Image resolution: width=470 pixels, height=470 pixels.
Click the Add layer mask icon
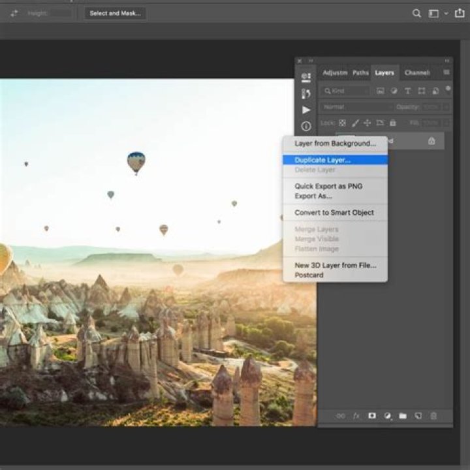click(x=372, y=416)
